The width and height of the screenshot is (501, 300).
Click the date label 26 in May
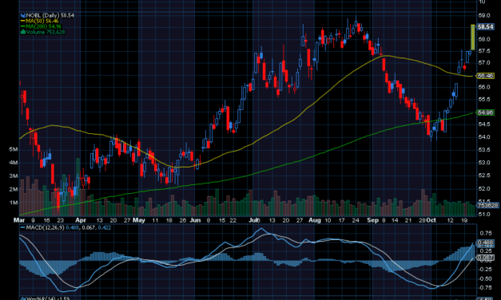(x=183, y=220)
